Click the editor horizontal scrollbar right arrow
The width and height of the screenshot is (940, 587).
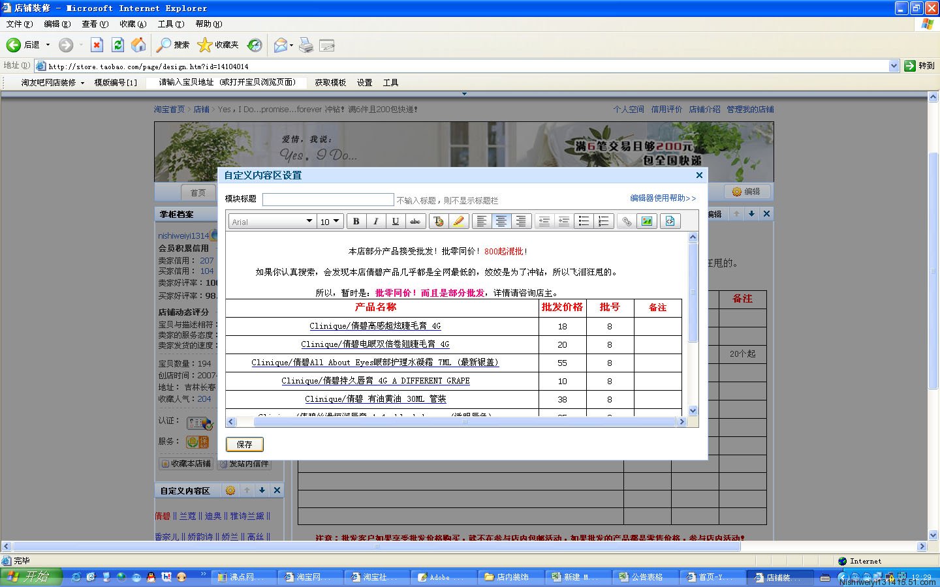coord(682,422)
